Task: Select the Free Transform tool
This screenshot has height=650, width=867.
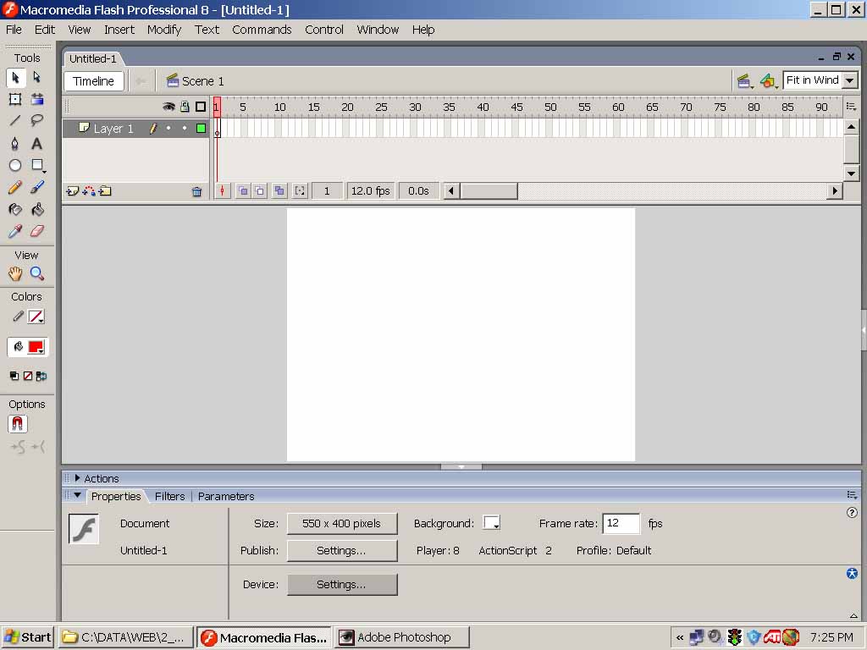Action: pos(15,100)
